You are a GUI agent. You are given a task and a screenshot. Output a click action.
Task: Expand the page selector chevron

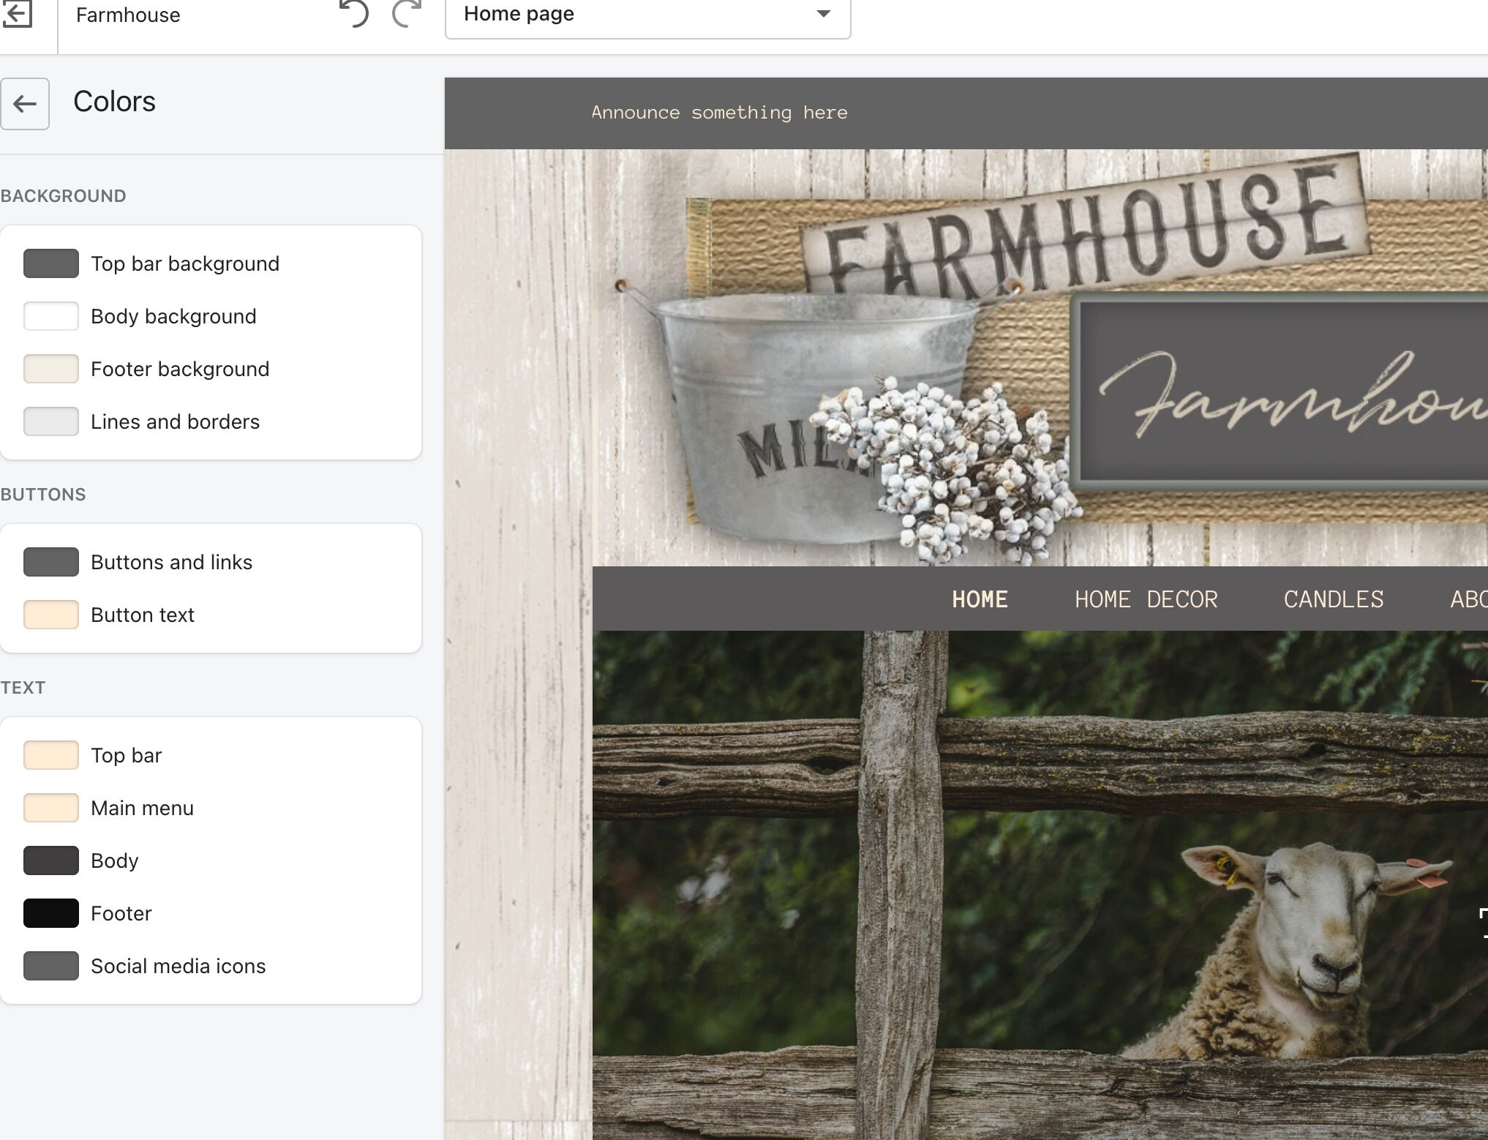[x=824, y=14]
